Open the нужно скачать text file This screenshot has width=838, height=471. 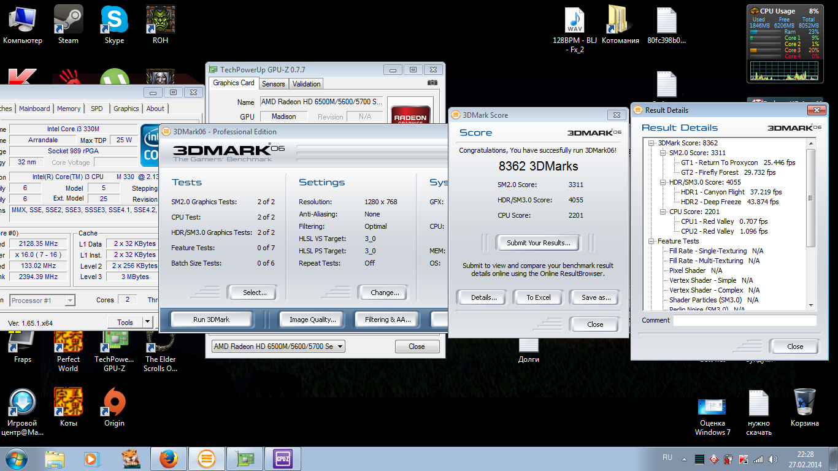[x=759, y=412]
